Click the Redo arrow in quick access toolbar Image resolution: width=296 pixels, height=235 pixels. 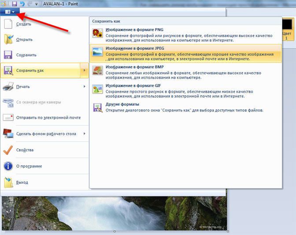(30, 4)
